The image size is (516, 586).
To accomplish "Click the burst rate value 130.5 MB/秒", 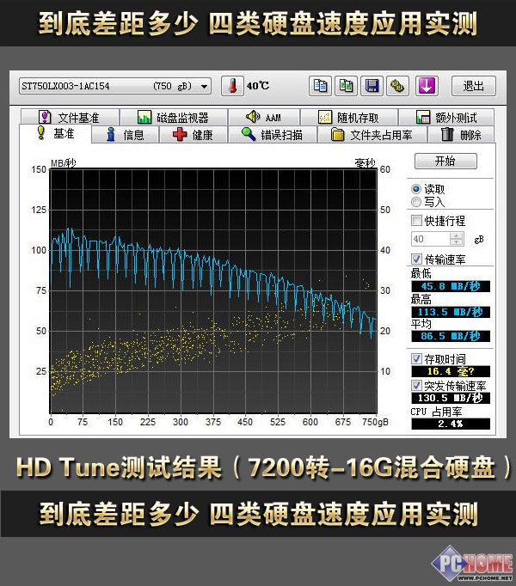I will [451, 398].
